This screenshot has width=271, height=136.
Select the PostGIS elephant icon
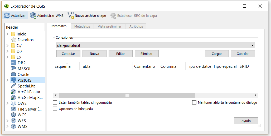click(13, 80)
